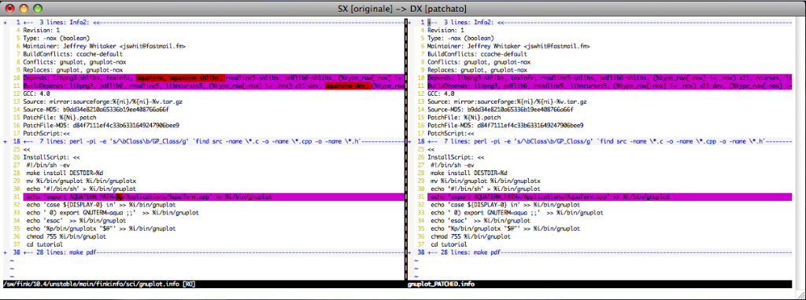Click 'chmod 755 %i/bin/gnuplot' in left pane
Screen dimensions: 806x300
pyautogui.click(x=66, y=236)
